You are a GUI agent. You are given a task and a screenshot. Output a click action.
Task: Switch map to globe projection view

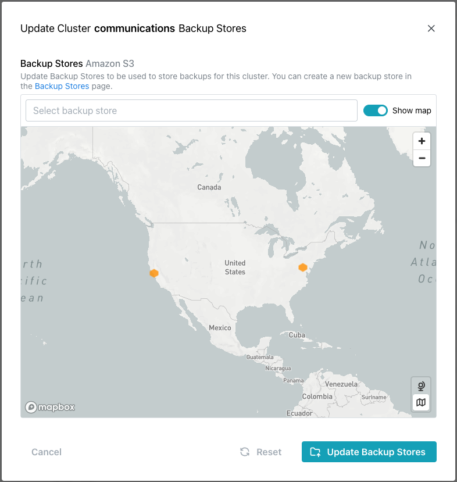(420, 385)
